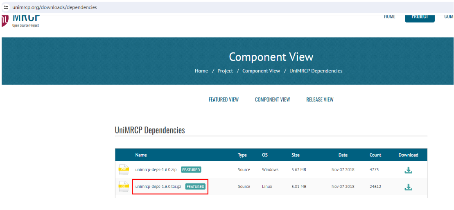454x210 pixels.
Task: Switch to COMPONENT VIEW tab
Action: [x=273, y=99]
